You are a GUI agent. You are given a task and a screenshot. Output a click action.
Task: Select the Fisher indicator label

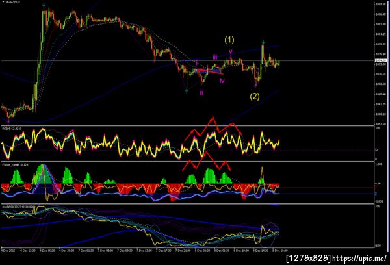[x=15, y=164]
